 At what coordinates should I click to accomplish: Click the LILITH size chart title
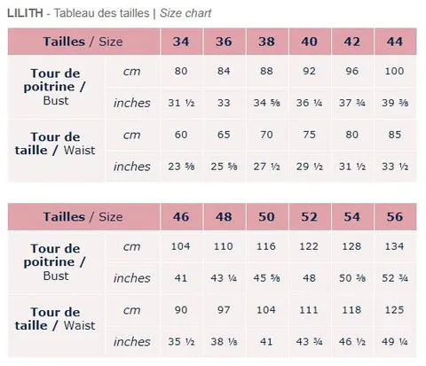pos(109,13)
